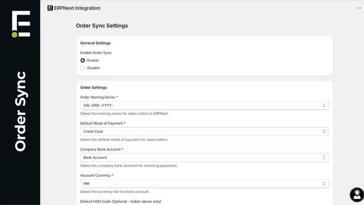Click the company bank account help text
Image resolution: width=364 pixels, height=205 pixels.
click(129, 166)
